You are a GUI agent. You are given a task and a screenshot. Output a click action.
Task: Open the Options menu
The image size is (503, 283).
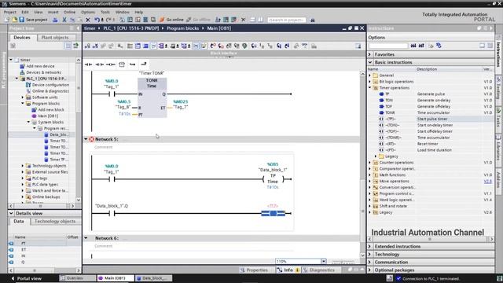click(88, 12)
